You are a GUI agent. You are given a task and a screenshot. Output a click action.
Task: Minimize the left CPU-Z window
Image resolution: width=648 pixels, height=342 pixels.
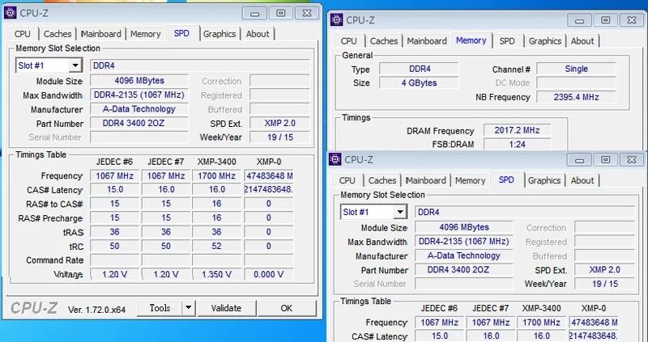click(x=254, y=13)
